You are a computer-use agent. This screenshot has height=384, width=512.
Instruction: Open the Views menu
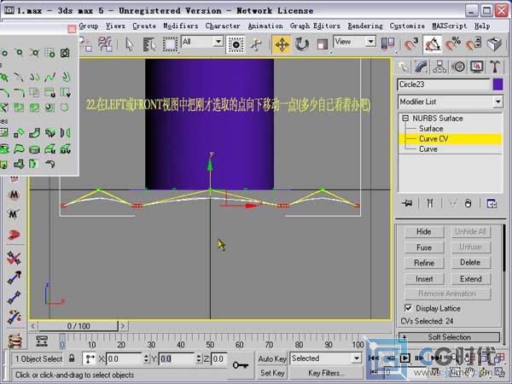pos(115,26)
